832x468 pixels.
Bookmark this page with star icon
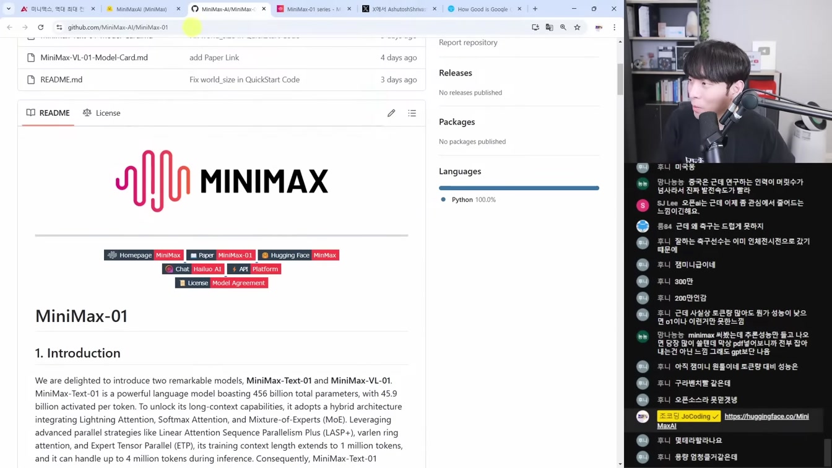577,27
